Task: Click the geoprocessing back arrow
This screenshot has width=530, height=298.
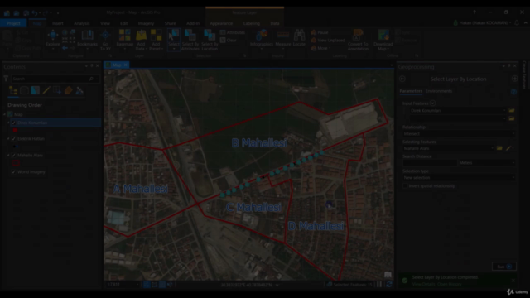Action: (x=402, y=79)
